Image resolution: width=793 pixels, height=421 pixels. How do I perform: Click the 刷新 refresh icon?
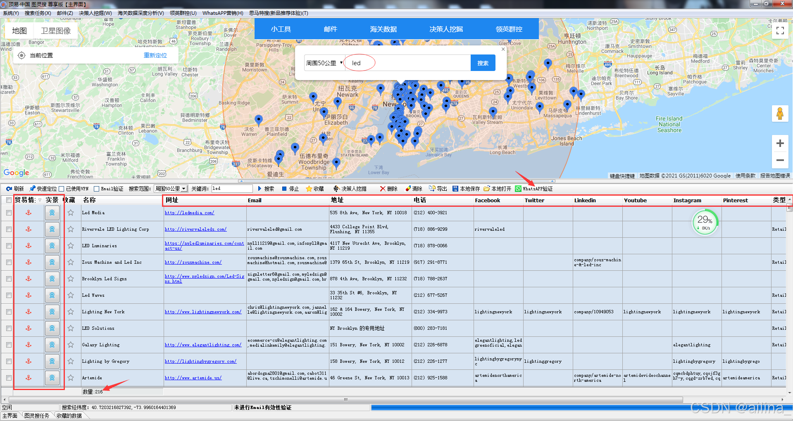pos(9,189)
